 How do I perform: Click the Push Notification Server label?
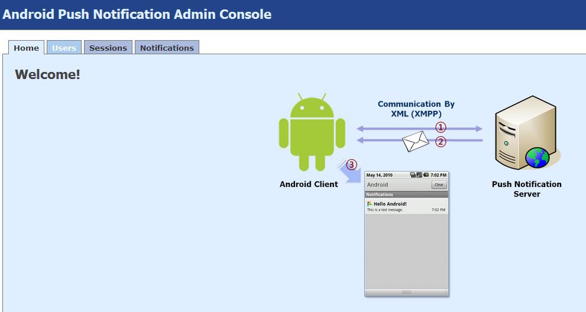(x=527, y=189)
